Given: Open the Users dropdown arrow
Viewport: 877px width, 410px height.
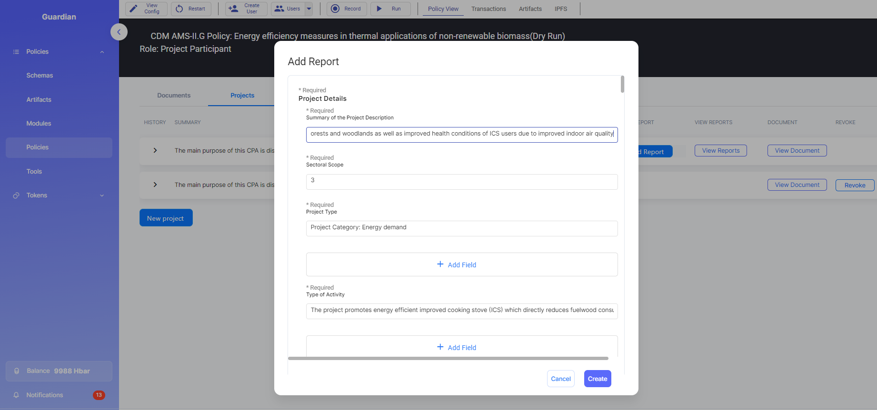Looking at the screenshot, I should (309, 9).
